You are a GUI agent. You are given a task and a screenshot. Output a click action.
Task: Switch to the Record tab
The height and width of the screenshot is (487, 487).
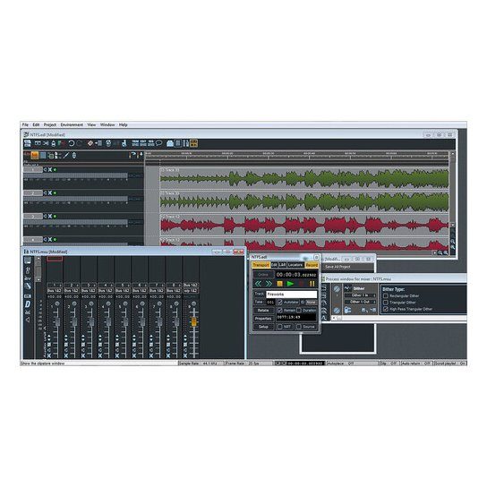tap(312, 265)
